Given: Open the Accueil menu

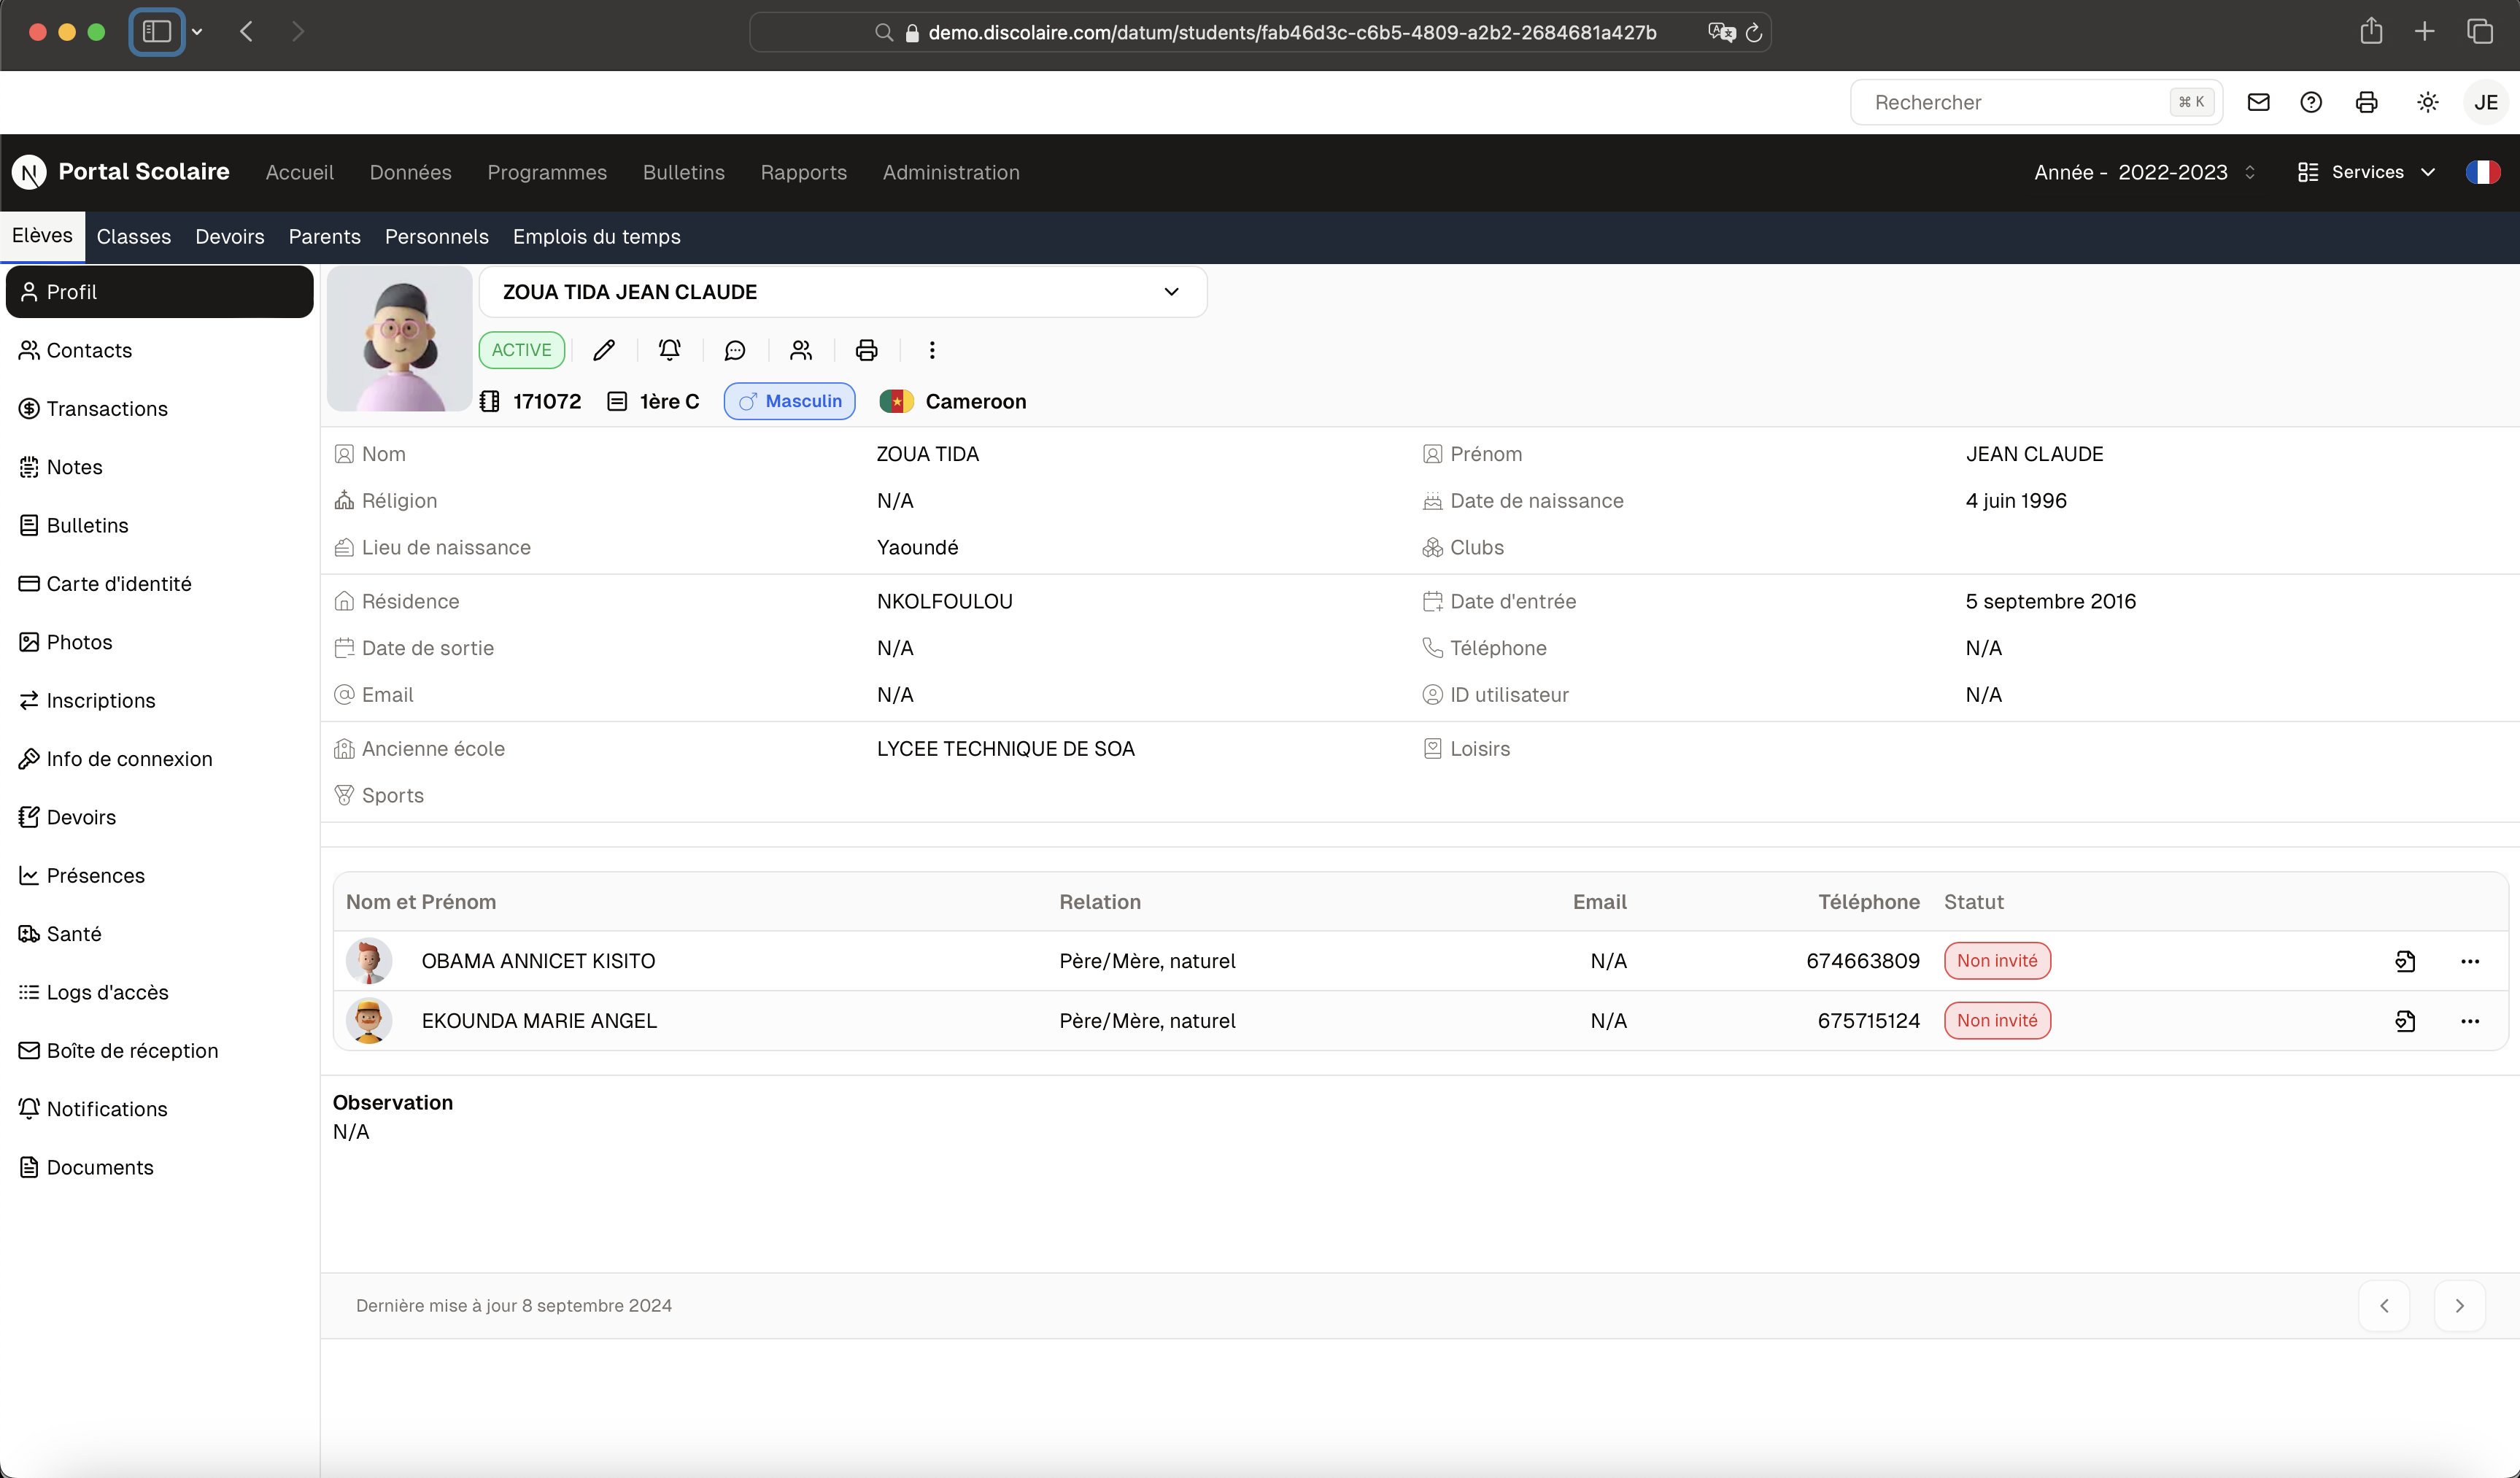Looking at the screenshot, I should point(299,172).
